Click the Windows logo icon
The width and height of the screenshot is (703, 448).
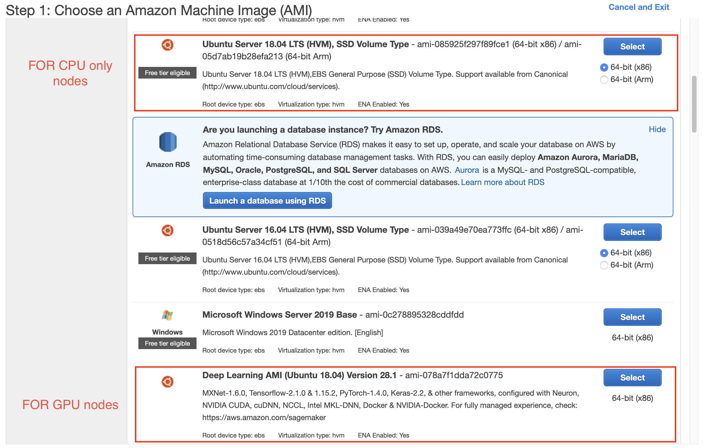click(167, 315)
